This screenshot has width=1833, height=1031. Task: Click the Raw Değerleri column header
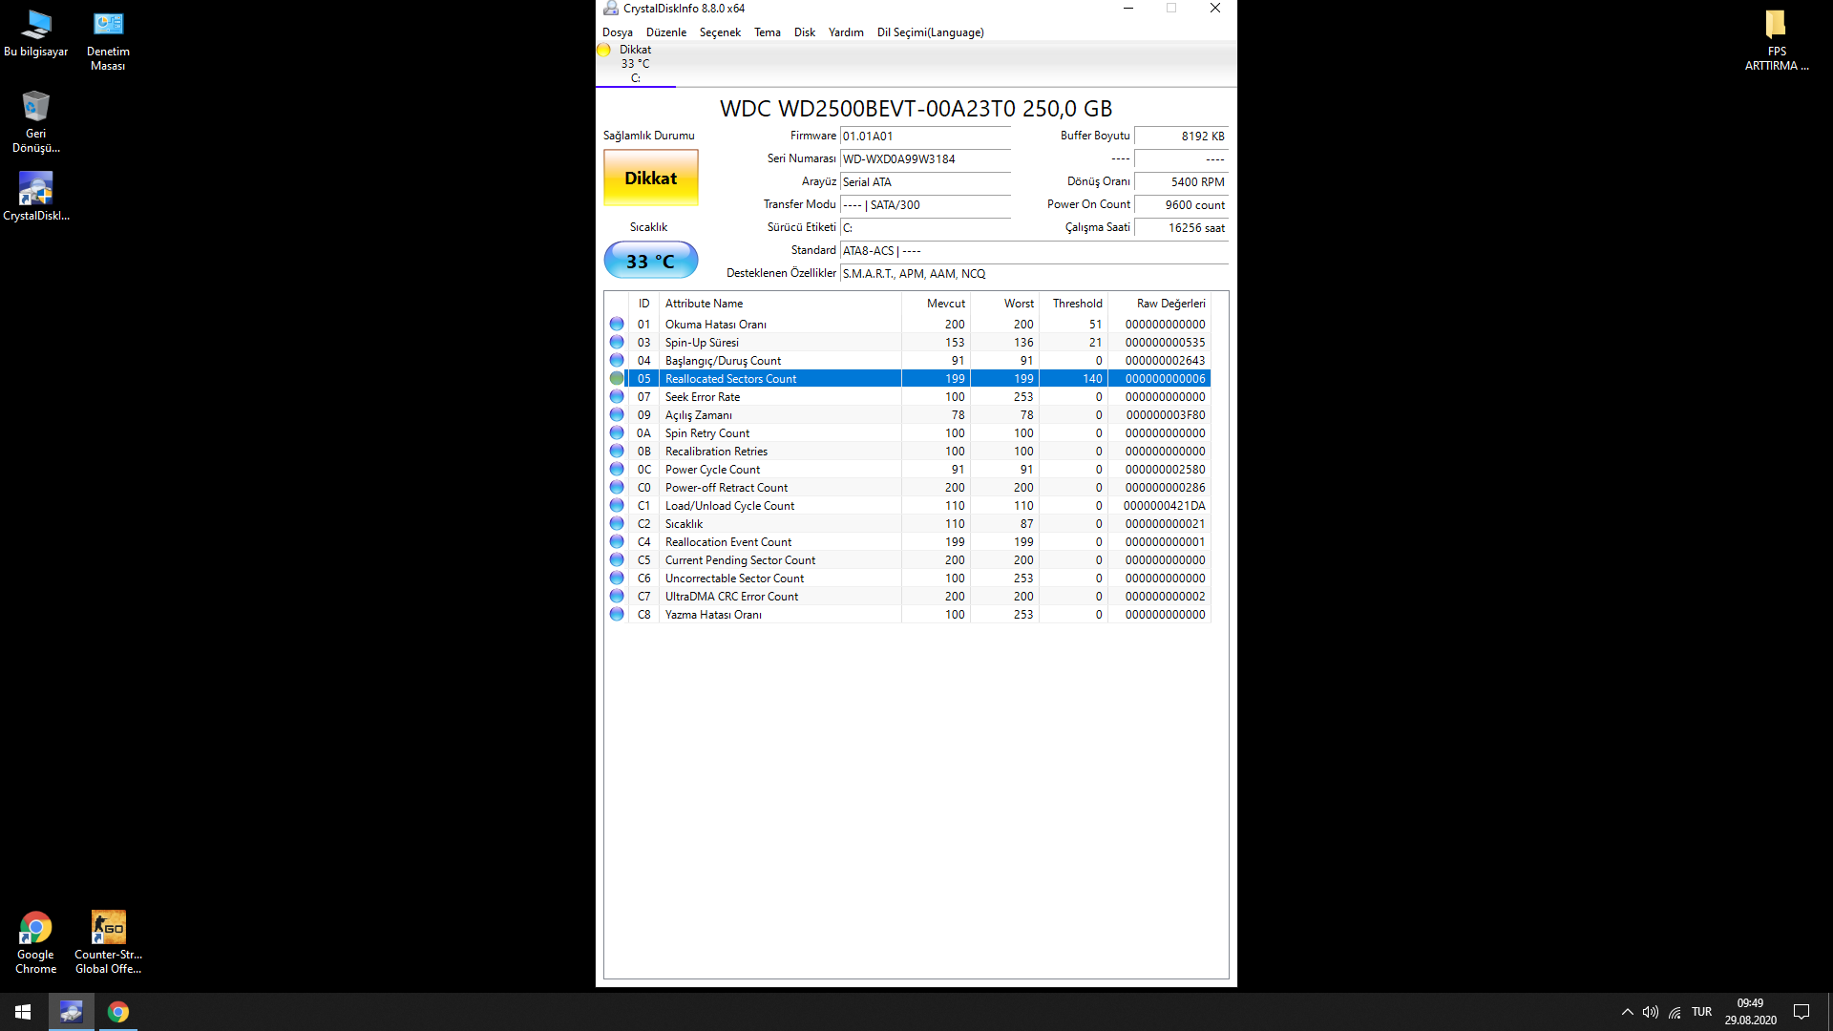point(1170,304)
